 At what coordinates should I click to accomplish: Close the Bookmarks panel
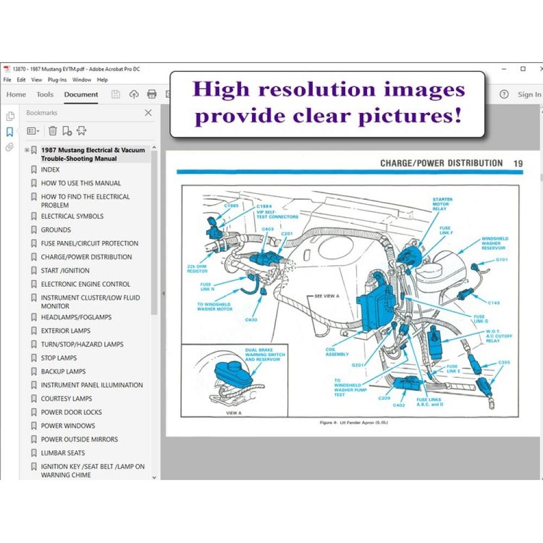click(148, 112)
